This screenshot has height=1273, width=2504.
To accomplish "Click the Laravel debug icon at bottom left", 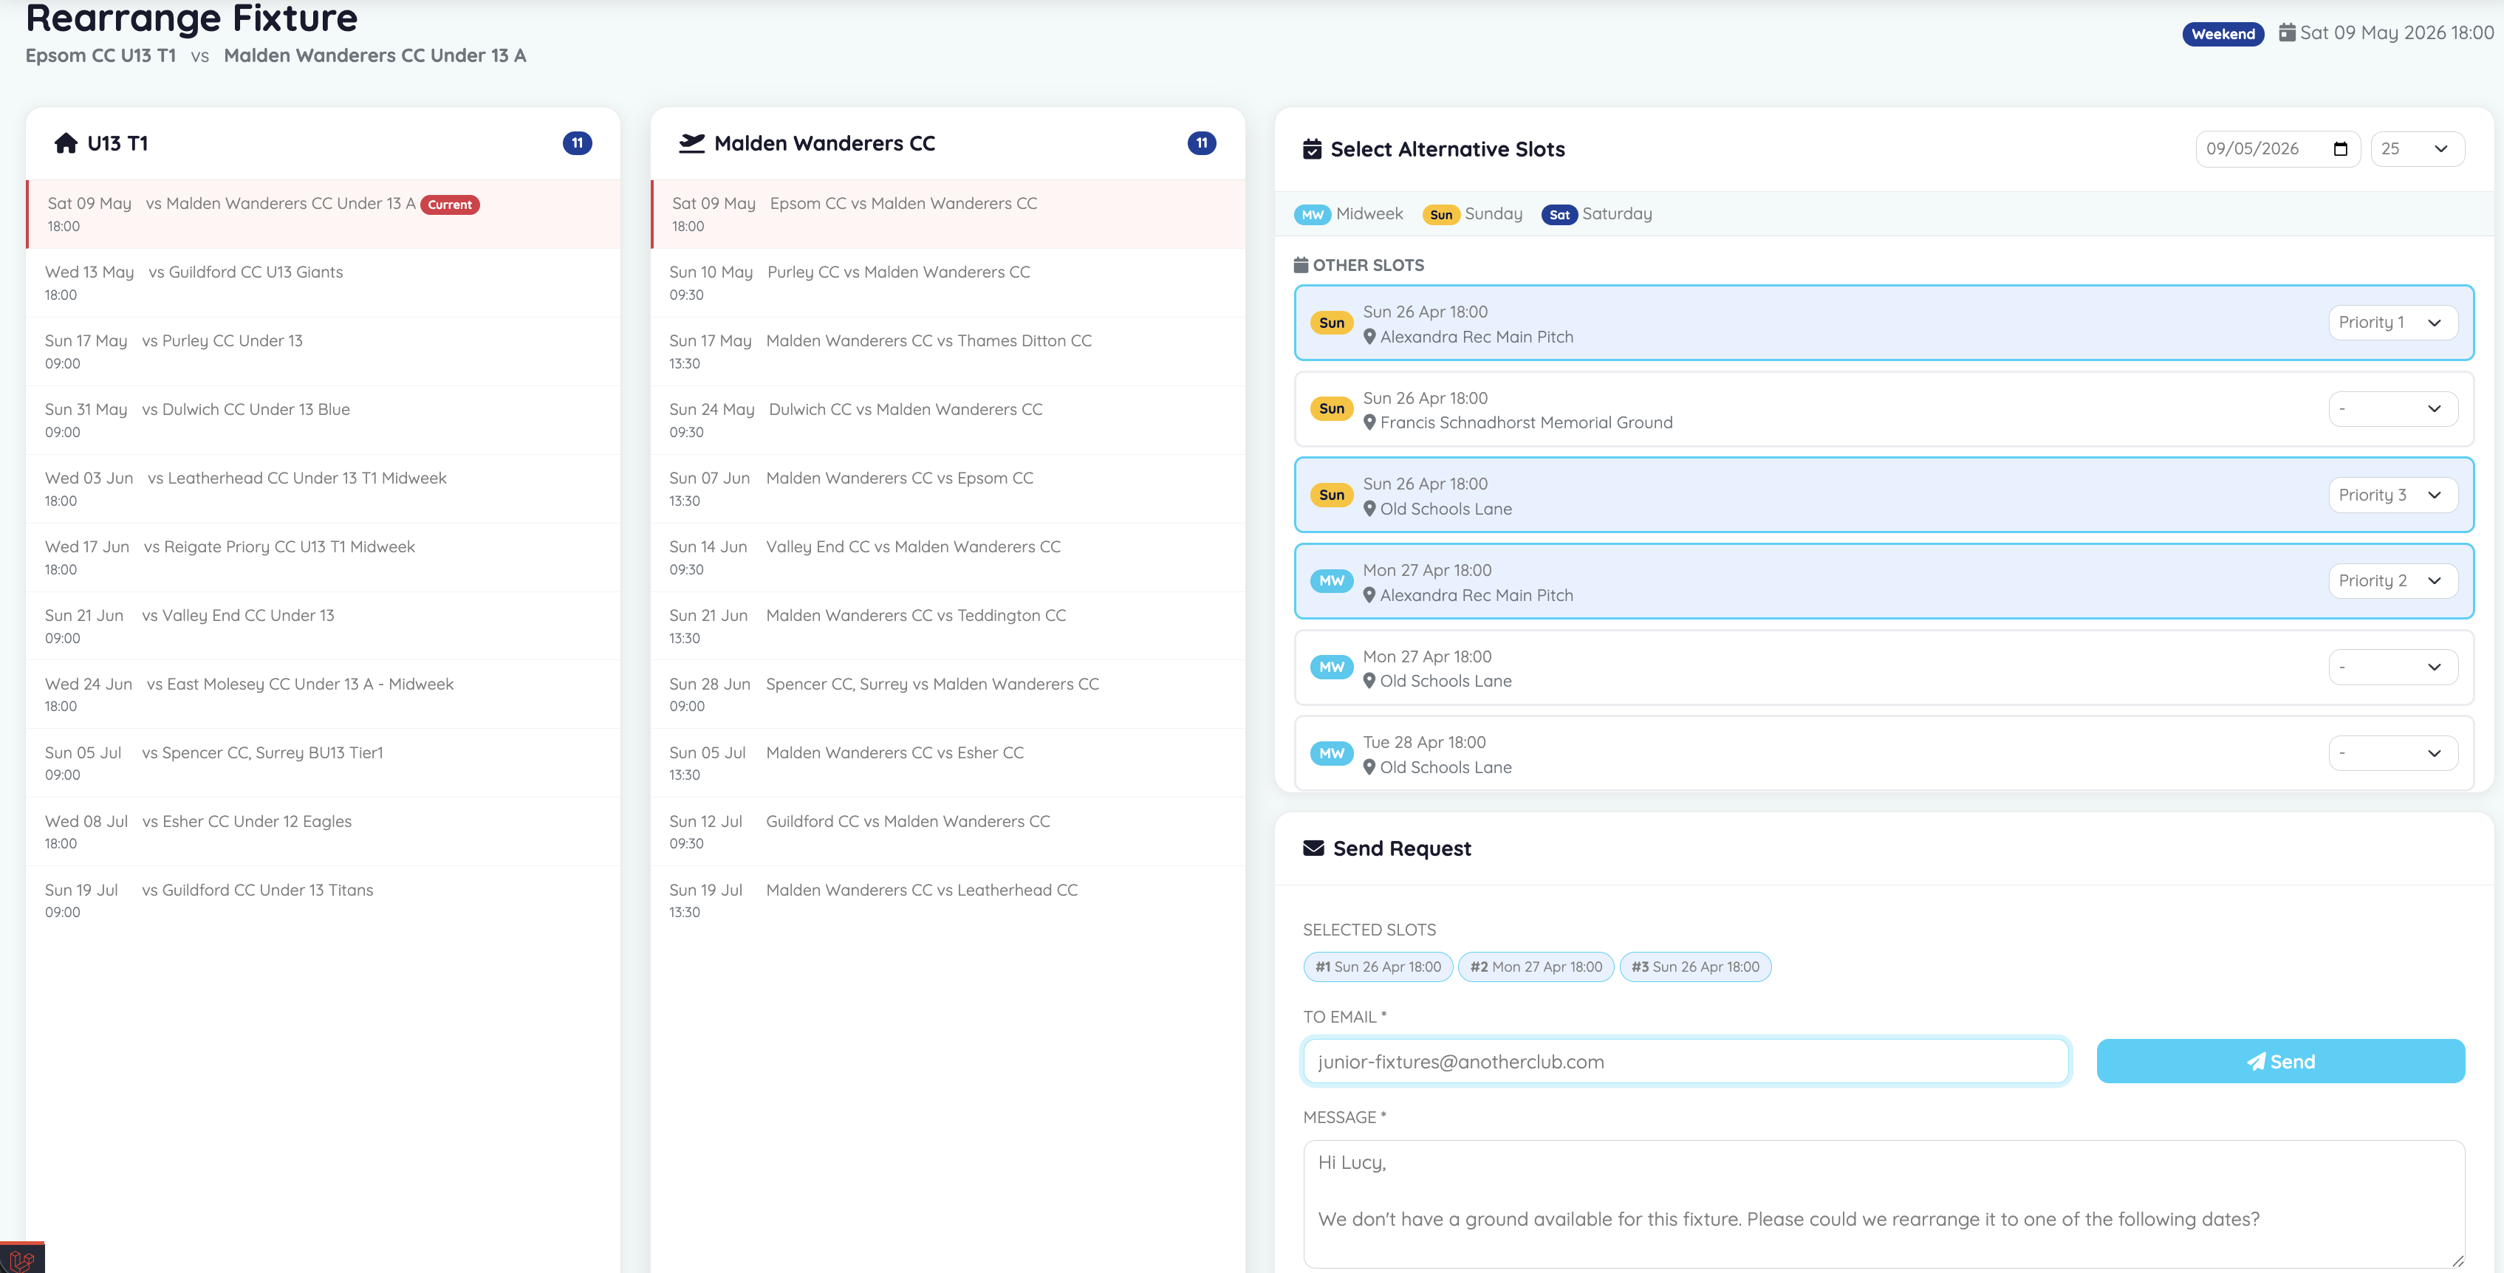I will 21,1260.
